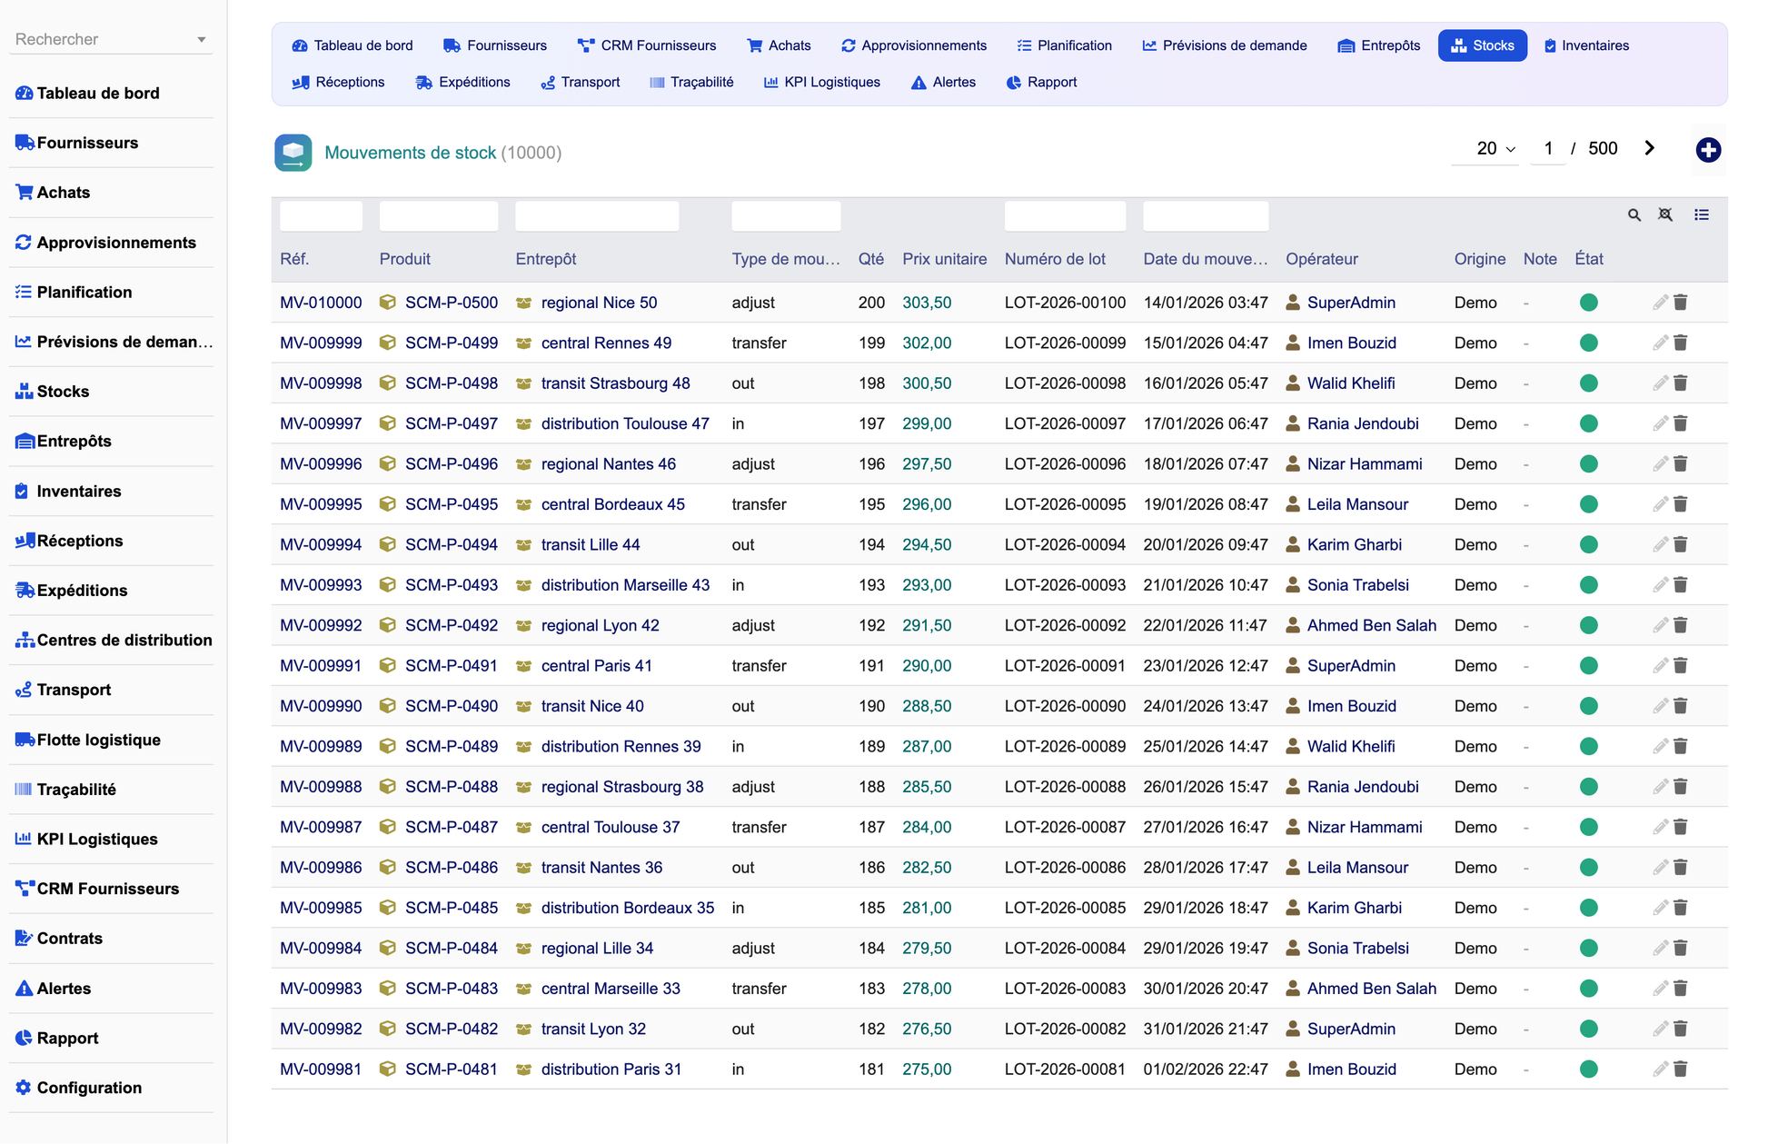Open the Prévisions de demande top tab
This screenshot has height=1144, width=1768.
[x=1225, y=45]
